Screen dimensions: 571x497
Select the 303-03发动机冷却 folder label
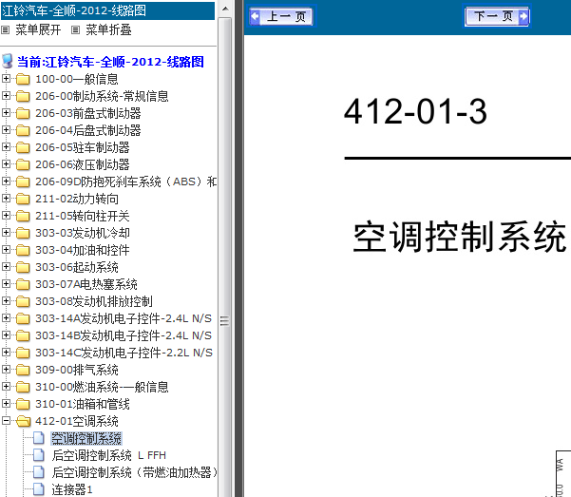(83, 233)
